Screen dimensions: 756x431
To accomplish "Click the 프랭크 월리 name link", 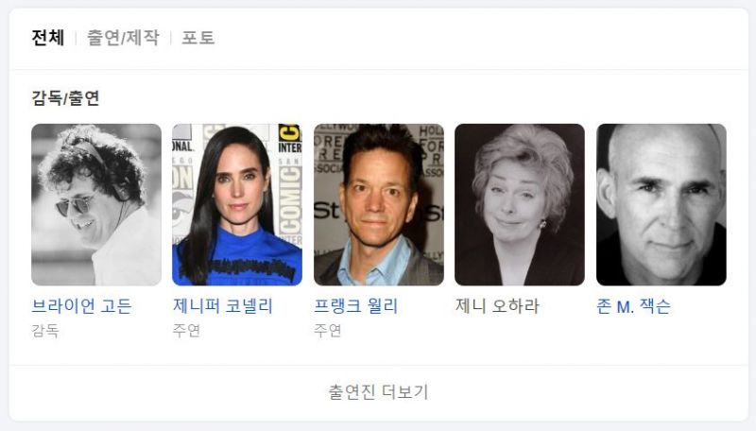I will click(356, 306).
